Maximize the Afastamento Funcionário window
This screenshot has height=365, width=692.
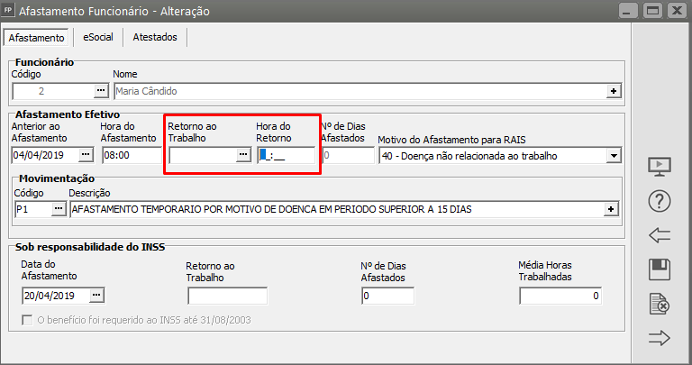click(x=652, y=10)
